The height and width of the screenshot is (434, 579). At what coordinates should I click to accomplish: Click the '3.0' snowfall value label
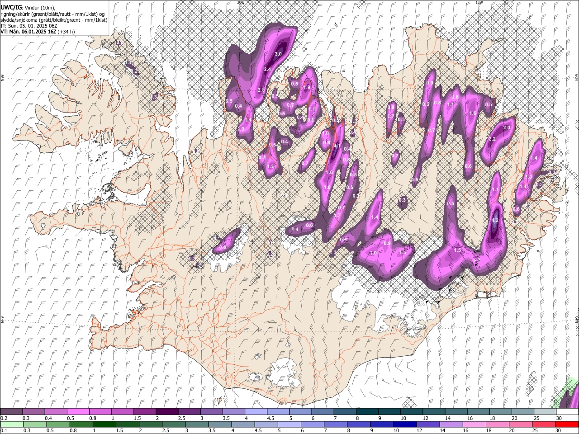point(278,54)
